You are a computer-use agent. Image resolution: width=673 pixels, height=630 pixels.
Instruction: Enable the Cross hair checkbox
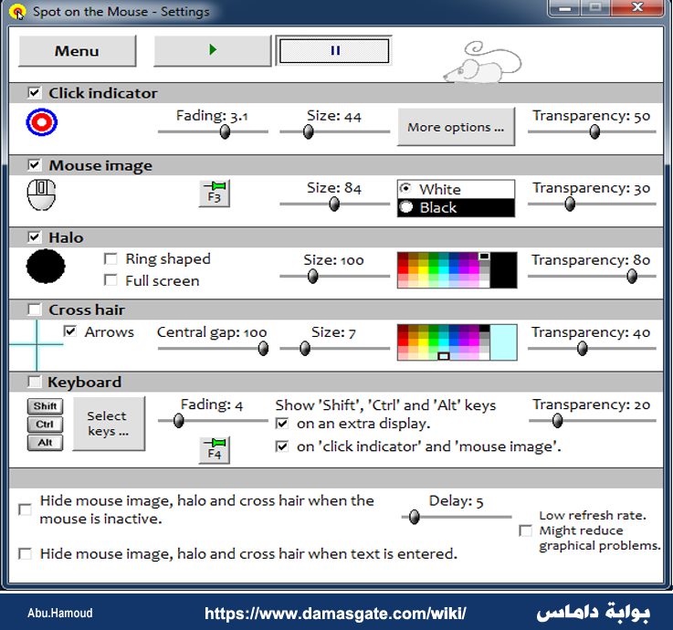click(35, 310)
